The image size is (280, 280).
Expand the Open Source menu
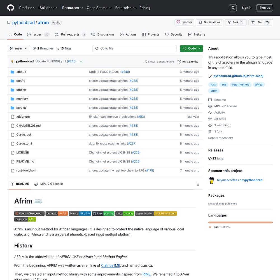point(99,8)
